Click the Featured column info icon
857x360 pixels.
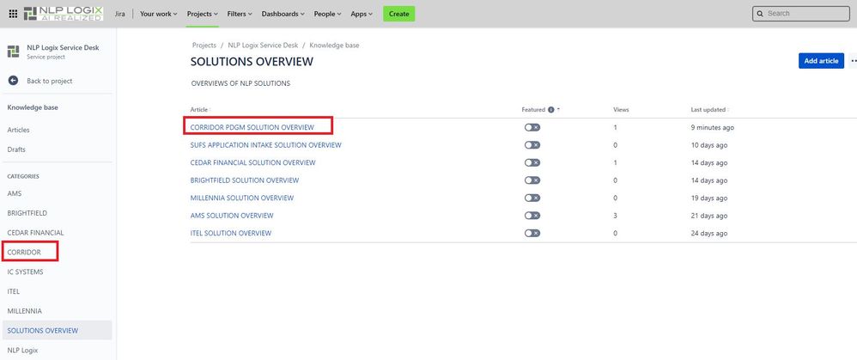(x=551, y=110)
